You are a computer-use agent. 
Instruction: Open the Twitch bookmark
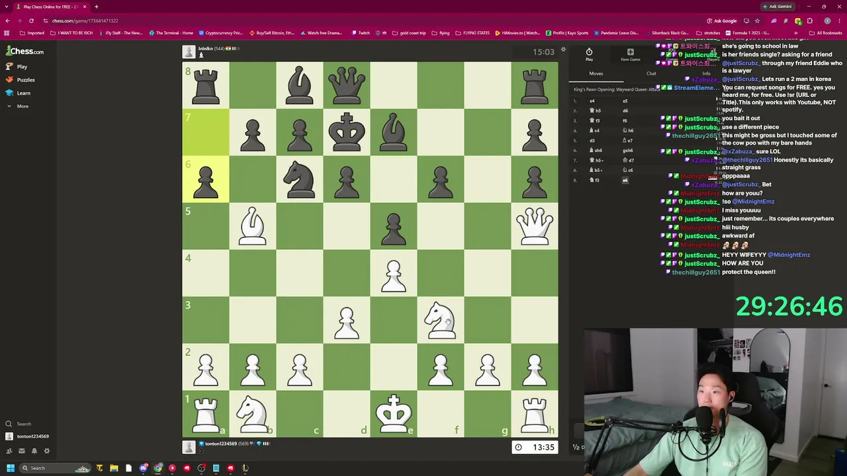tap(361, 32)
